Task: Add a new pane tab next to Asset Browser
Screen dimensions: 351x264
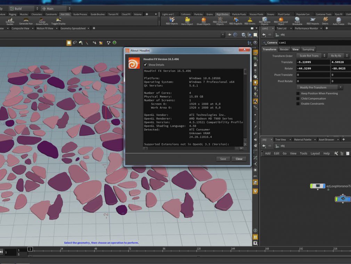Action: pos(344,139)
